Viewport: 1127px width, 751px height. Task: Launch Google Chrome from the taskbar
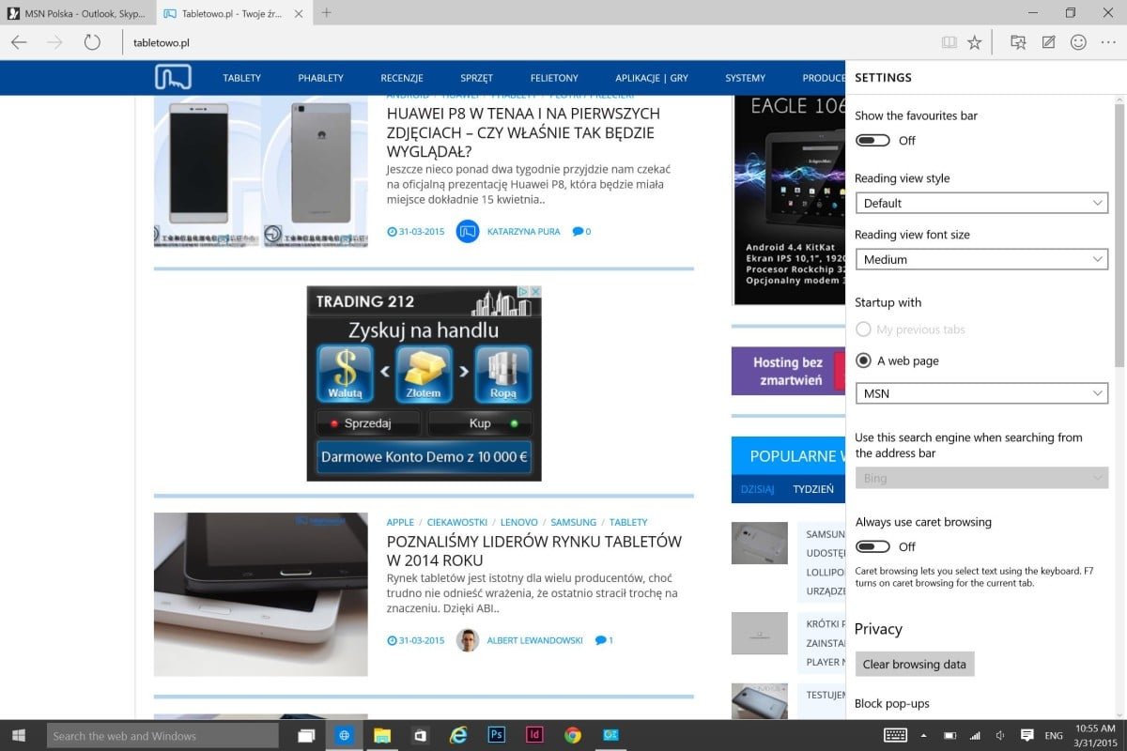click(x=573, y=735)
